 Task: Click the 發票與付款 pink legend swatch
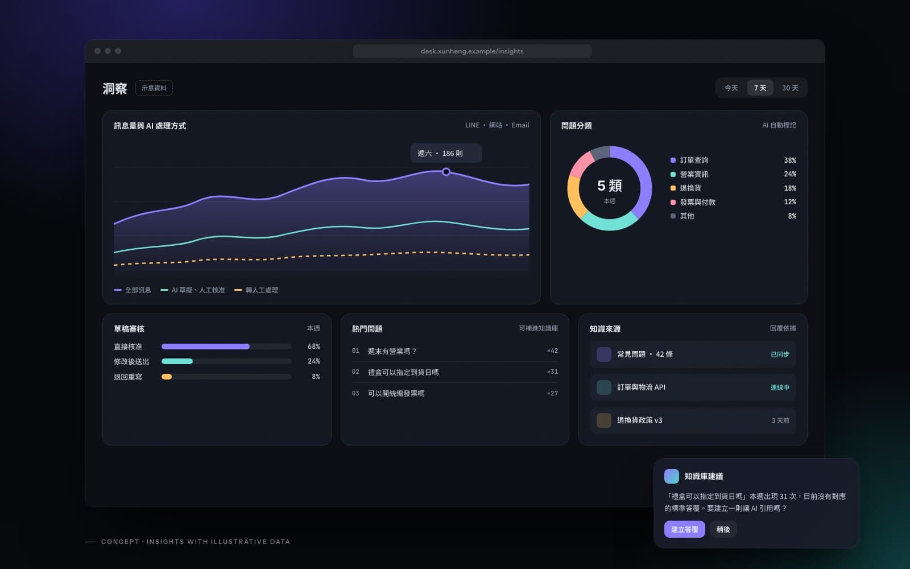pyautogui.click(x=673, y=202)
